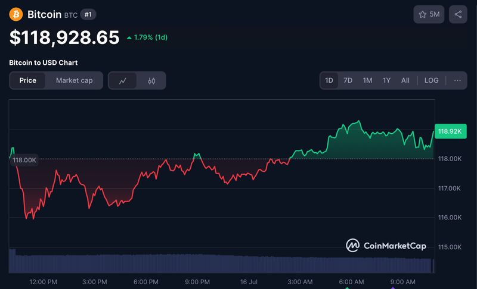Add Bitcoin to watchlist with star button
This screenshot has width=477, height=289.
429,14
